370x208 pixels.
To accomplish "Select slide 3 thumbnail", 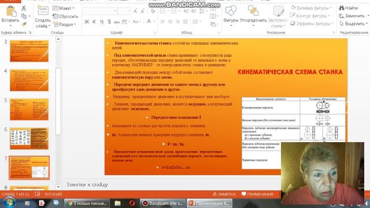I will pyautogui.click(x=29, y=51).
